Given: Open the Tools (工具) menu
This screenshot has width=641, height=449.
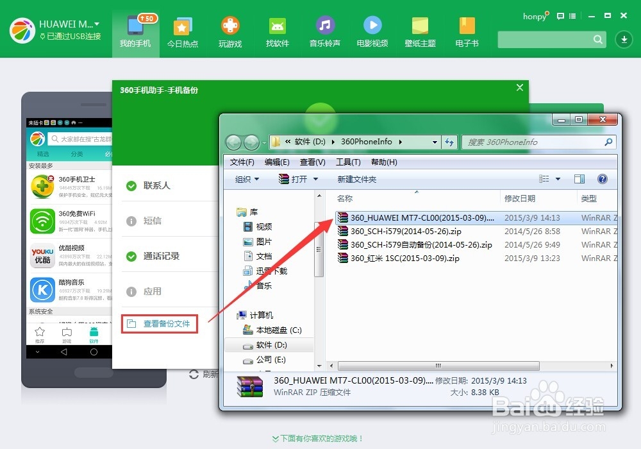Looking at the screenshot, I should (x=348, y=162).
